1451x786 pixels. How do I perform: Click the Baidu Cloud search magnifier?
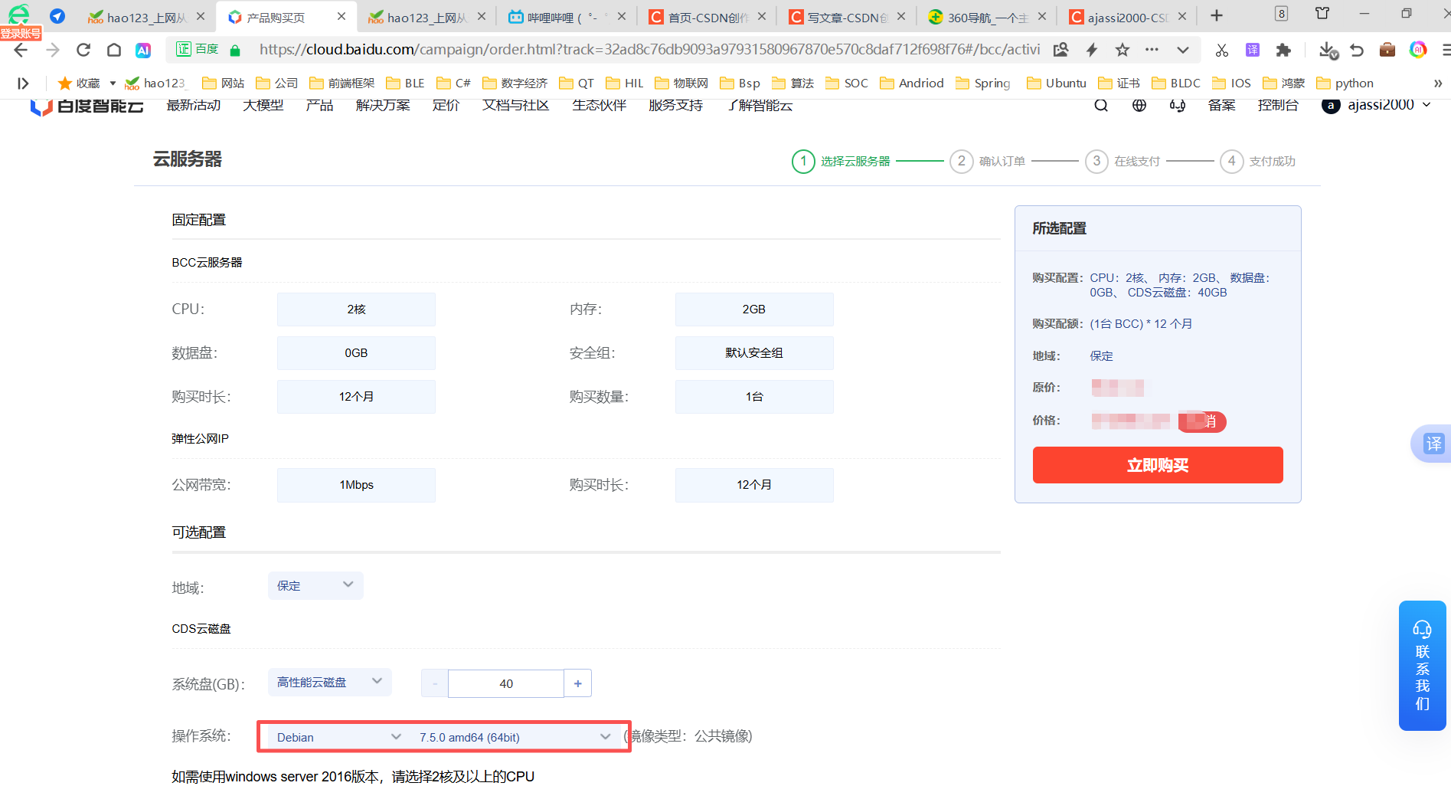(x=1101, y=105)
